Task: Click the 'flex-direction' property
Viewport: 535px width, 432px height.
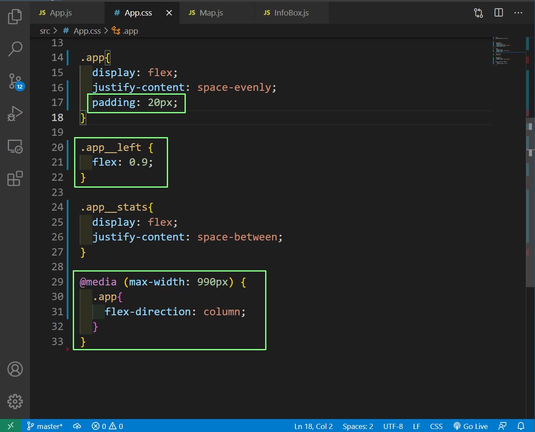Action: [147, 312]
